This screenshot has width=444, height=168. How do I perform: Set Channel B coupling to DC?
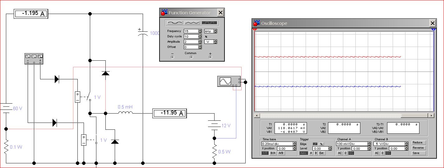click(388, 153)
